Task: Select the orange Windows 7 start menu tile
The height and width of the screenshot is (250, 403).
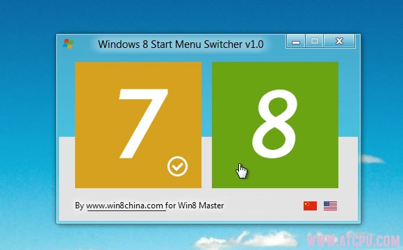Action: pyautogui.click(x=138, y=125)
